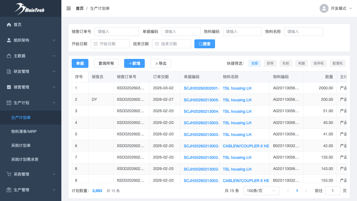Click the 销售订单号 input field
The height and width of the screenshot is (201, 357).
coord(117,32)
